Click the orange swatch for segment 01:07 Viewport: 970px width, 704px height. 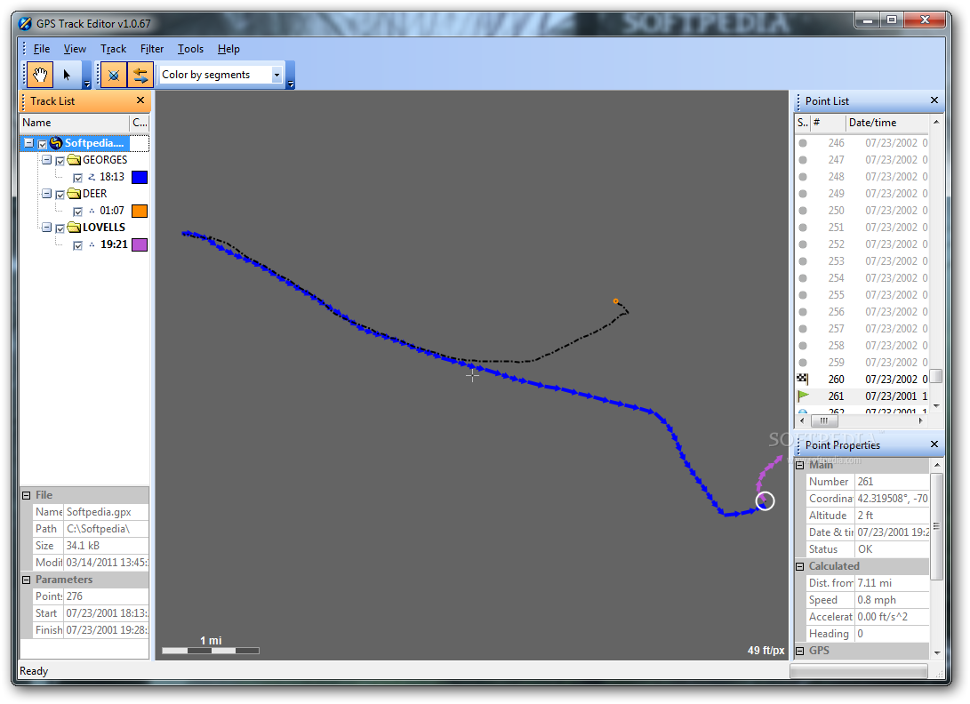click(x=140, y=211)
